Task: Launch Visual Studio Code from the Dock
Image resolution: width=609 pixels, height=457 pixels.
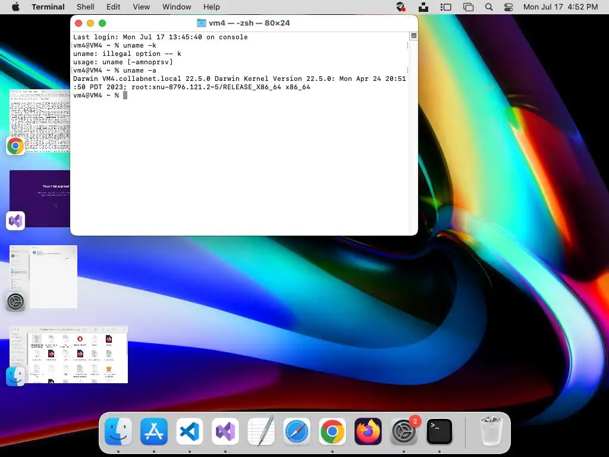Action: tap(190, 431)
